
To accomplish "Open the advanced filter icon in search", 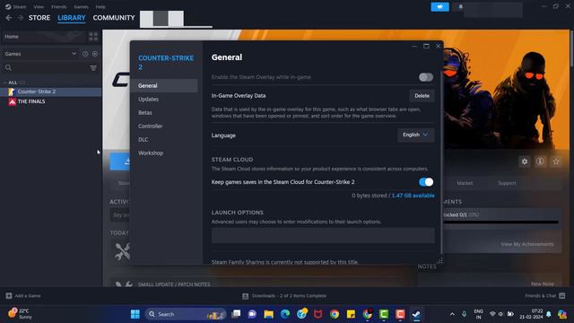I will (93, 68).
